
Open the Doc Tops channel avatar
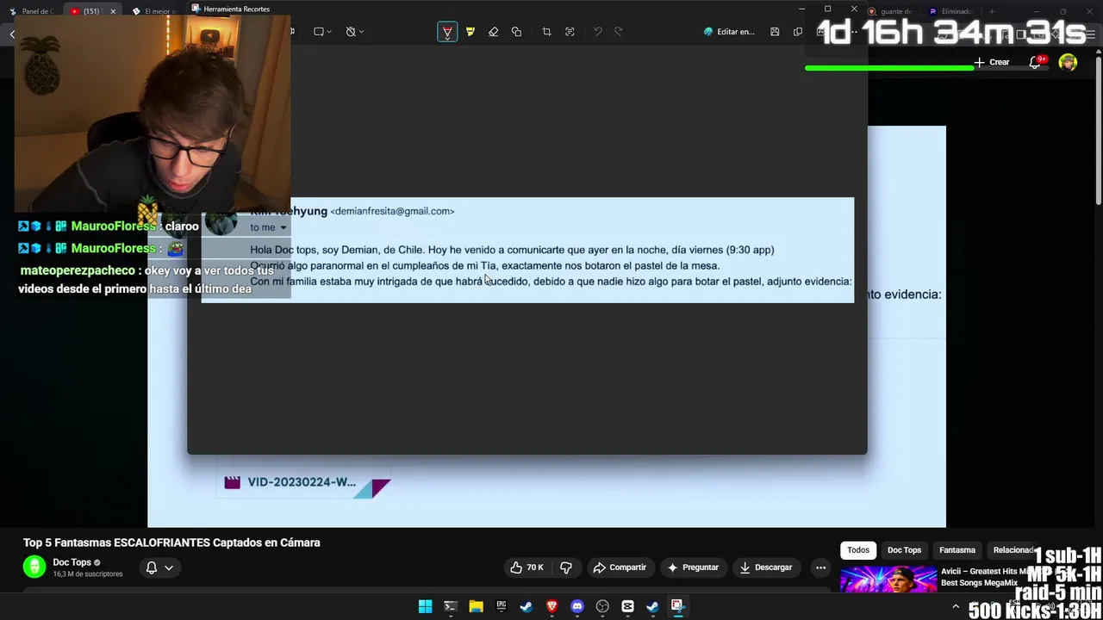point(34,567)
